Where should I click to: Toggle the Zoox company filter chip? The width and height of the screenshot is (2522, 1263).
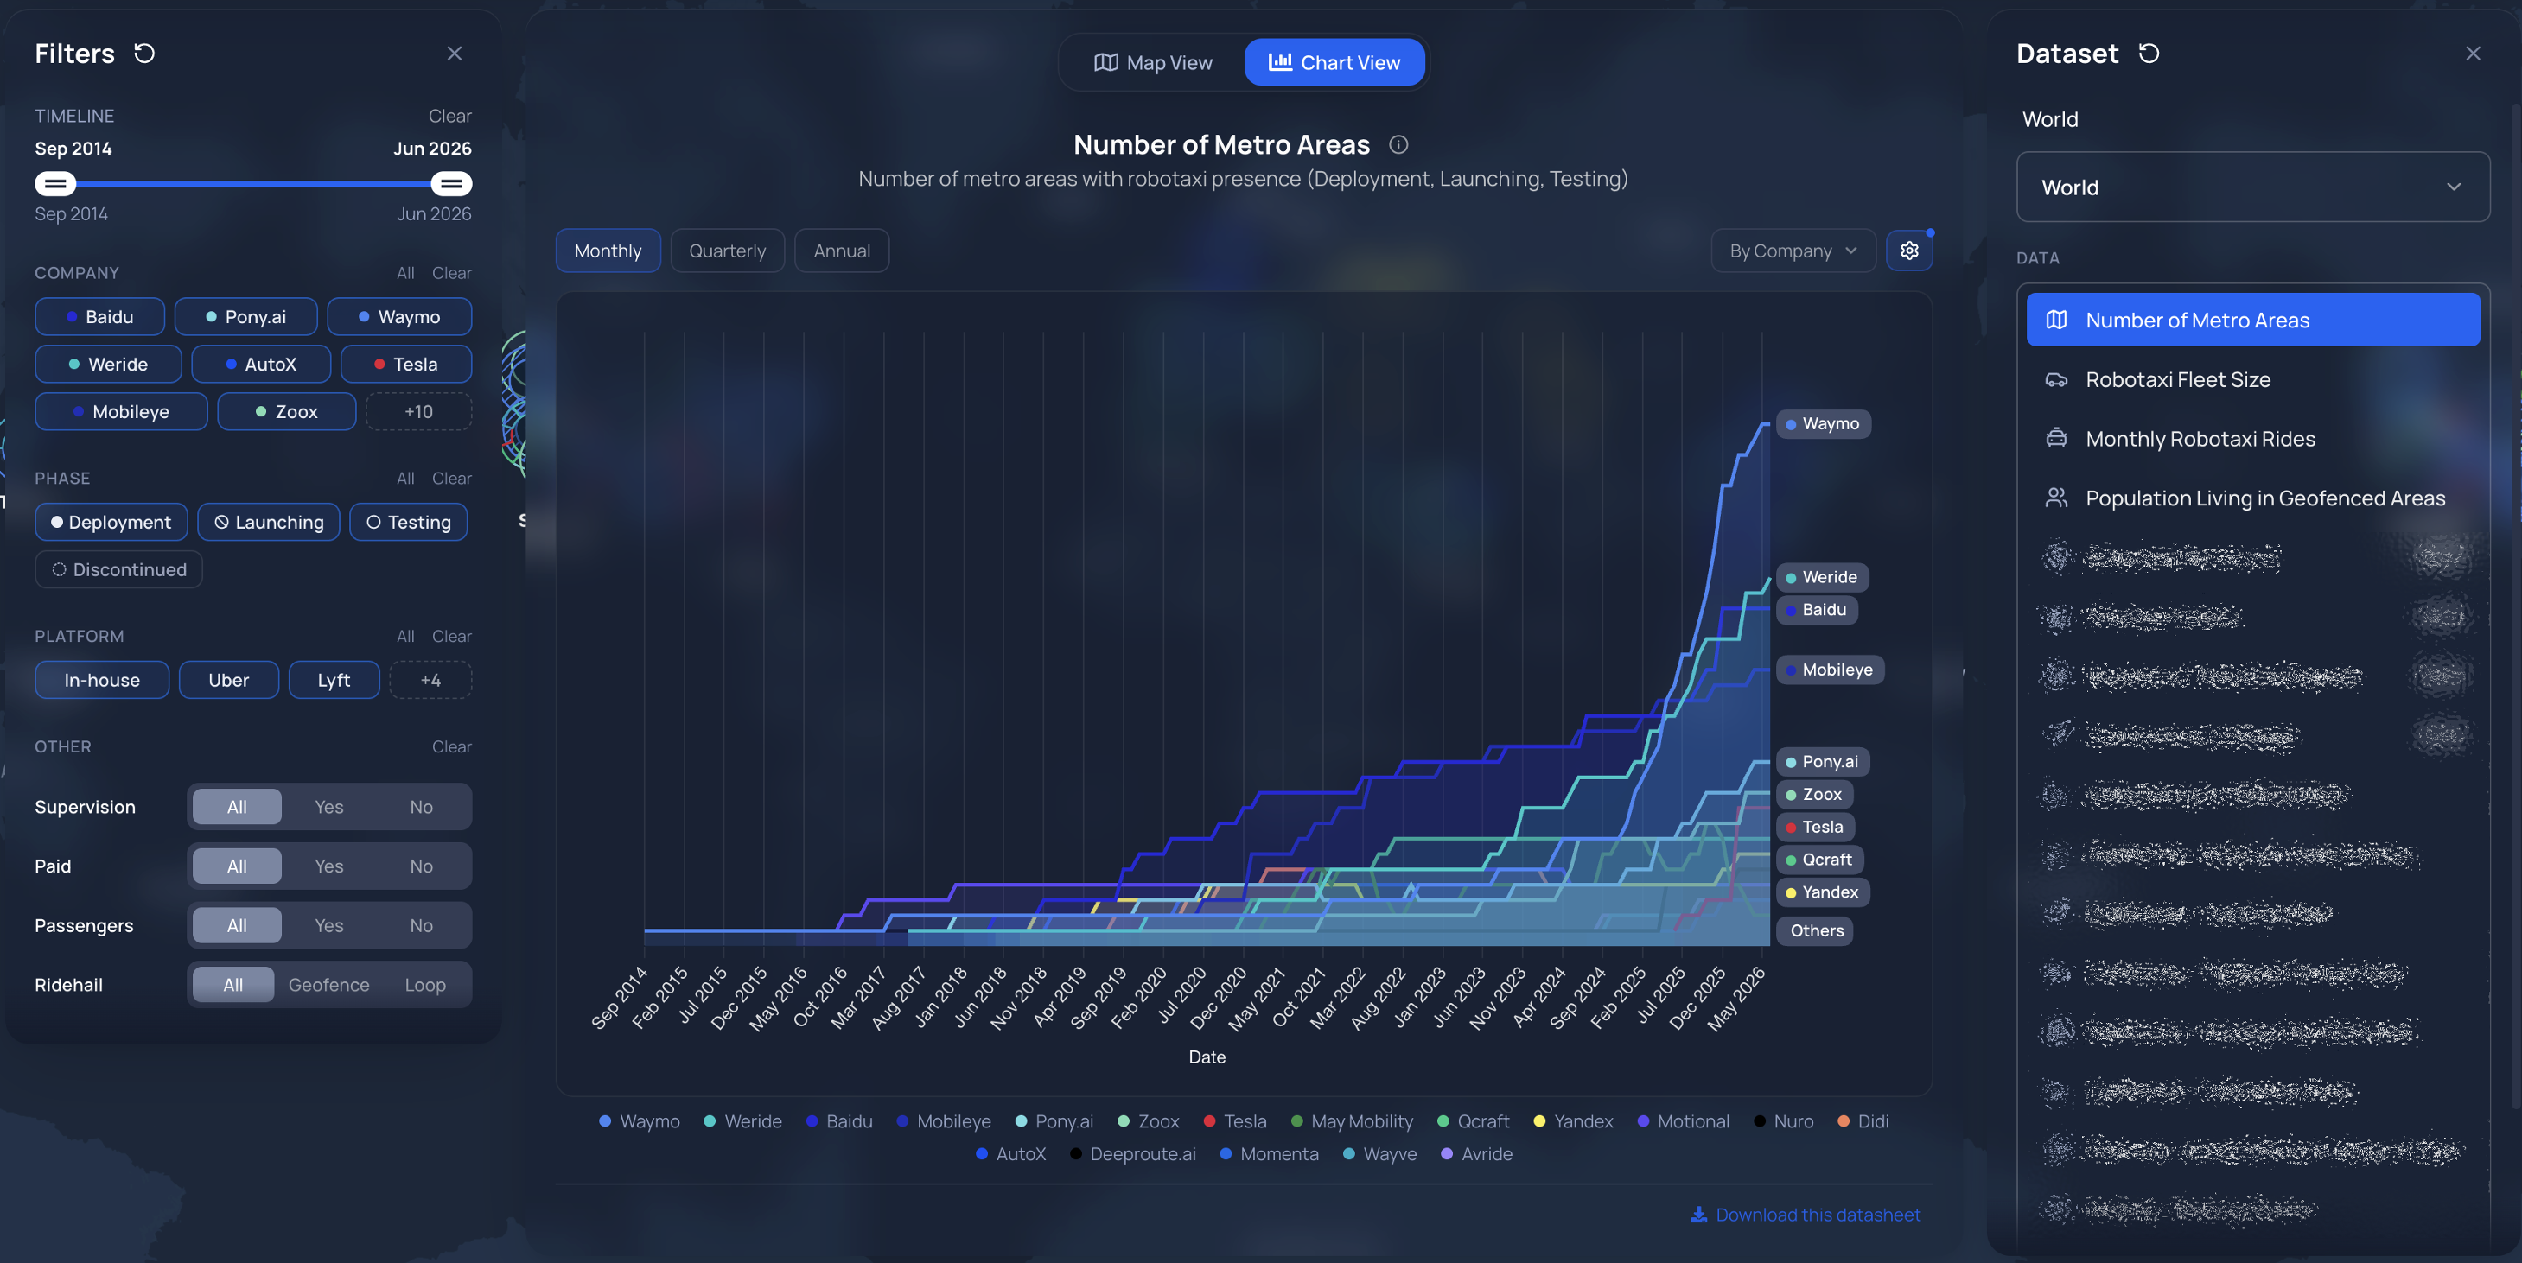(x=287, y=412)
